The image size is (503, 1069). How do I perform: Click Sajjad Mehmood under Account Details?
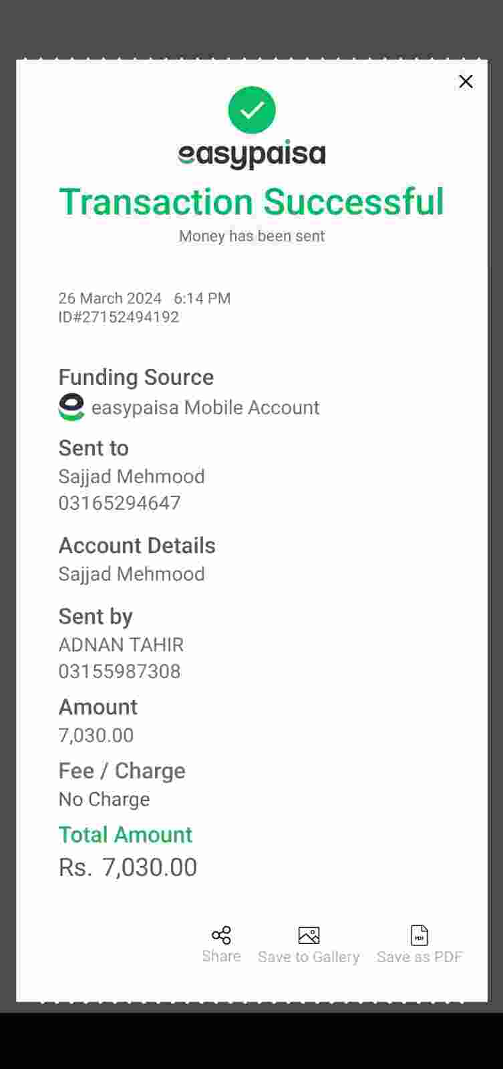click(x=132, y=574)
